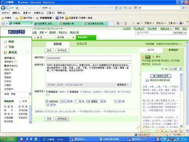Expand the account address dropdown arrow
This screenshot has height=142, width=189.
tap(62, 29)
